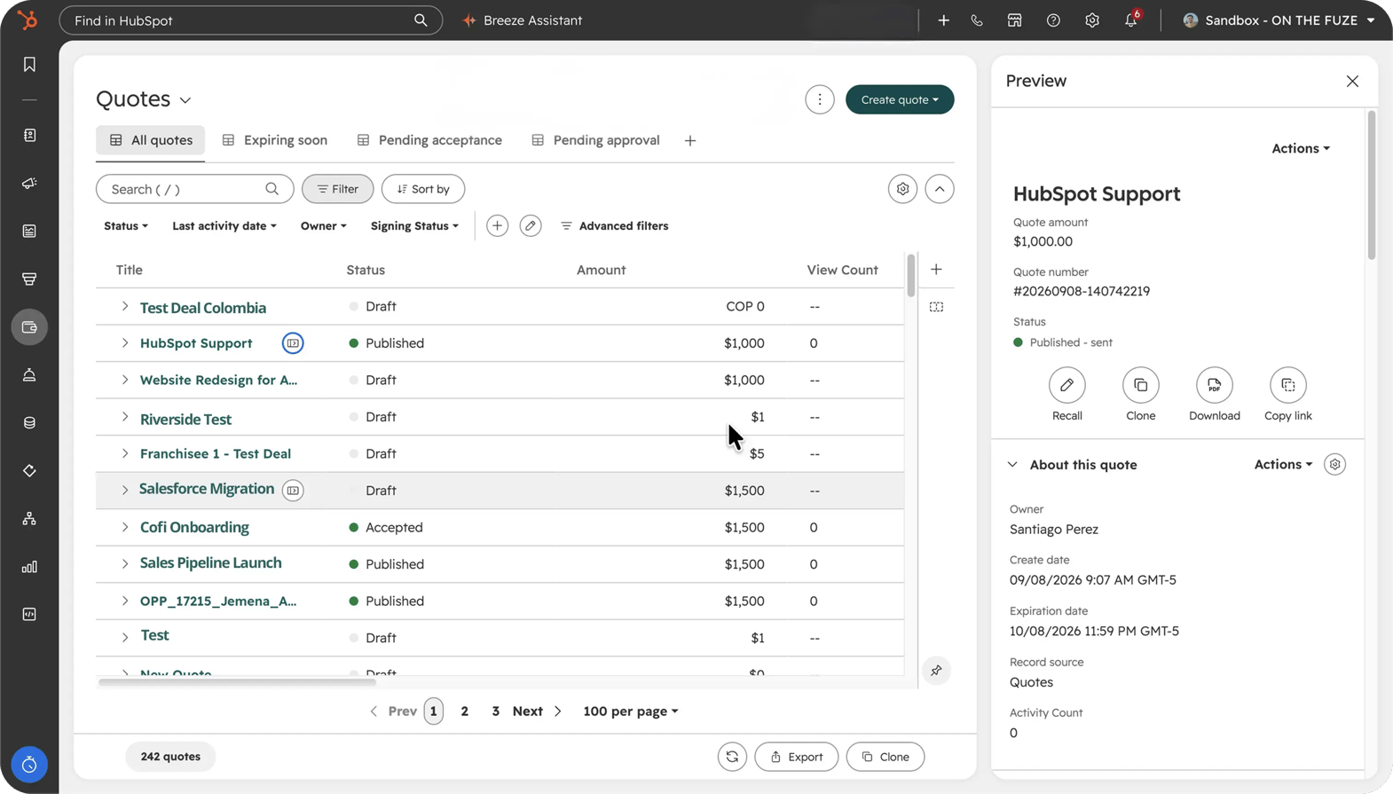Viewport: 1393px width, 794px height.
Task: Open the Sandbox - ON THE FUZE account menu
Action: (1279, 20)
